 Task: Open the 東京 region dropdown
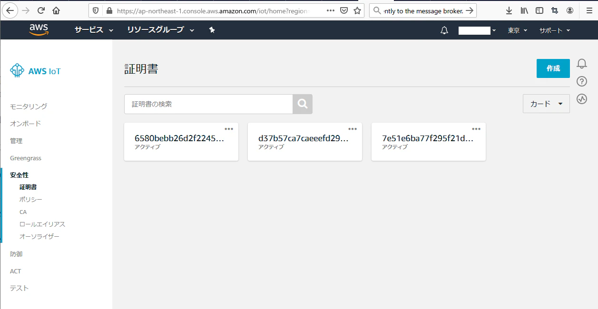point(518,30)
